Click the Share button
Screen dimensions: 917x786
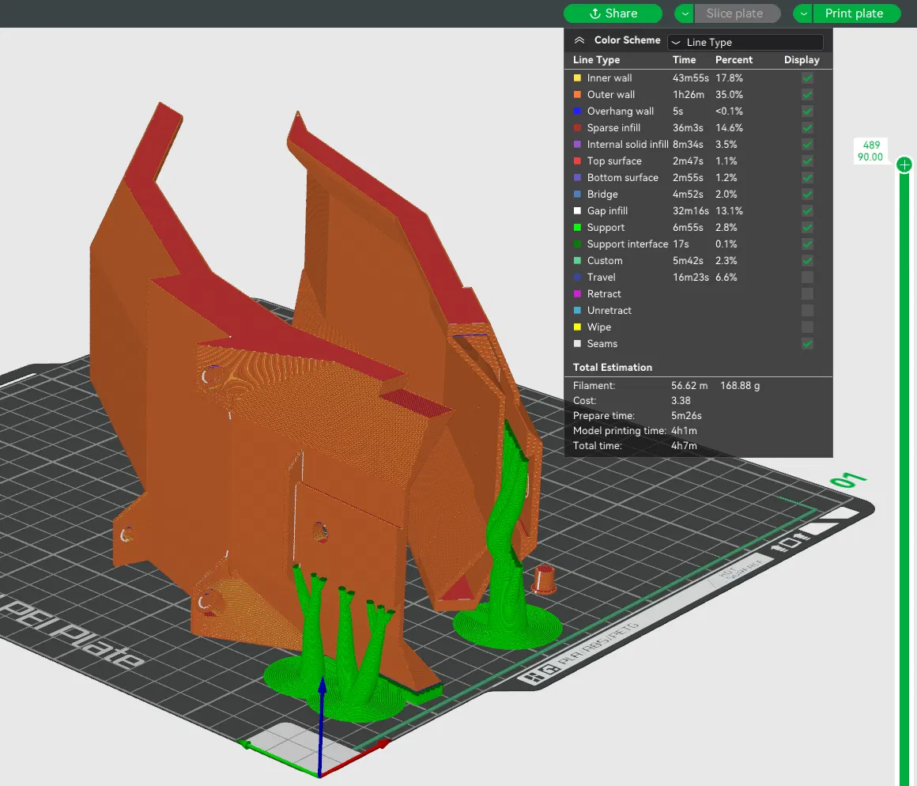(x=613, y=13)
